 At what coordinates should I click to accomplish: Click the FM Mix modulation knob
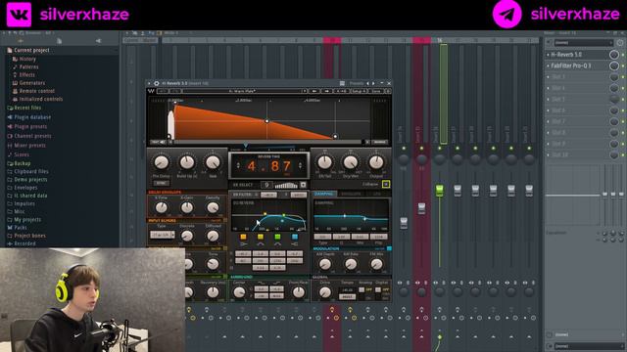376,264
